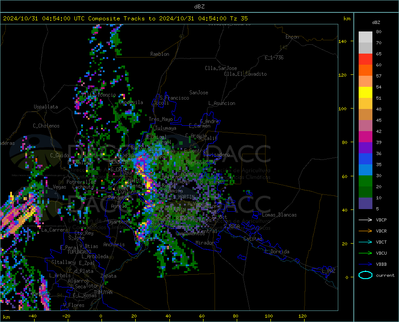Viewport: 399px width, 322px height.
Task: Click the yellow storm core near MAIPU
Action: [x=149, y=185]
